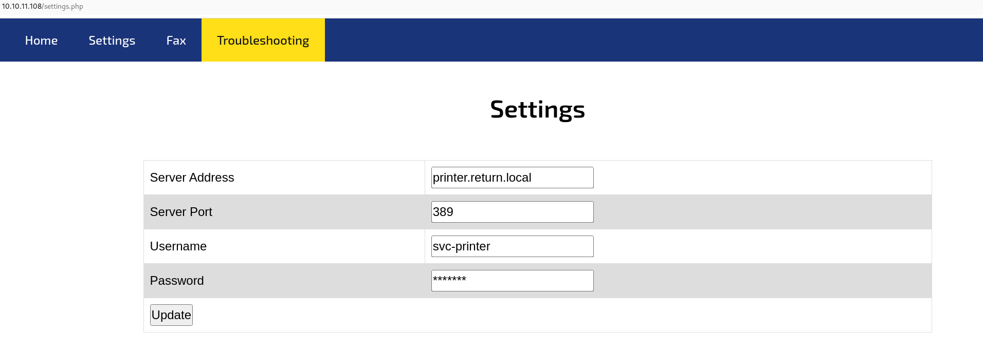The height and width of the screenshot is (352, 983).
Task: Click the printer.return.local text in address field
Action: (482, 178)
